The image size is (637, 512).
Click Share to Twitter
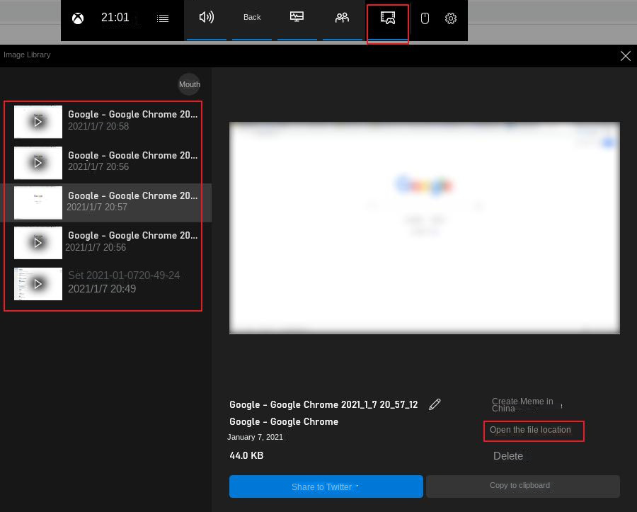[x=322, y=487]
